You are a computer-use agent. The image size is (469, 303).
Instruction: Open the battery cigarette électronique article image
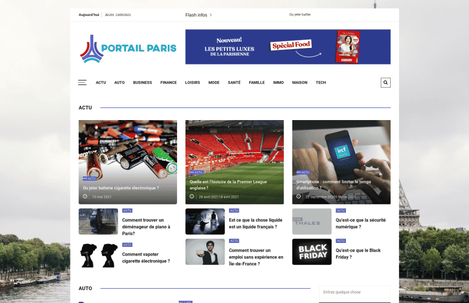127,162
